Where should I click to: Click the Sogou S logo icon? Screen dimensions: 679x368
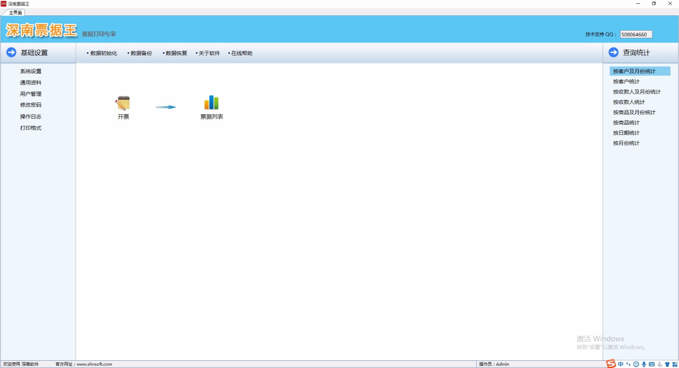click(x=611, y=364)
